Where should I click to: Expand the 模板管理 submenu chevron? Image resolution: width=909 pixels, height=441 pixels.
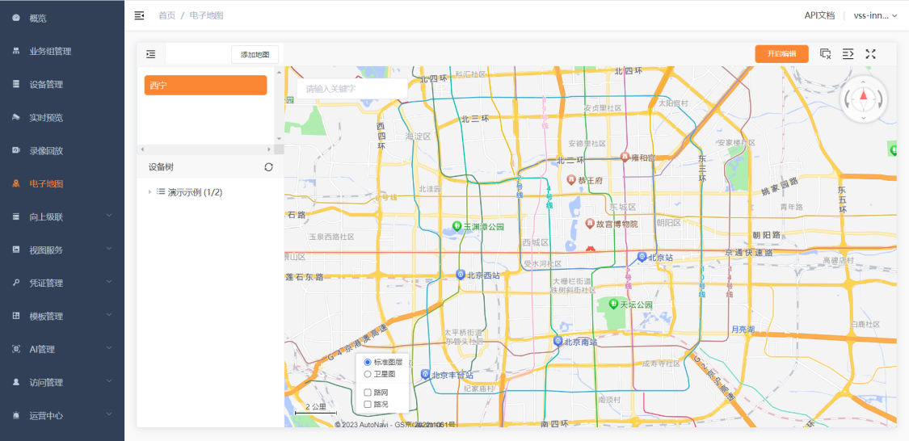[x=110, y=315]
